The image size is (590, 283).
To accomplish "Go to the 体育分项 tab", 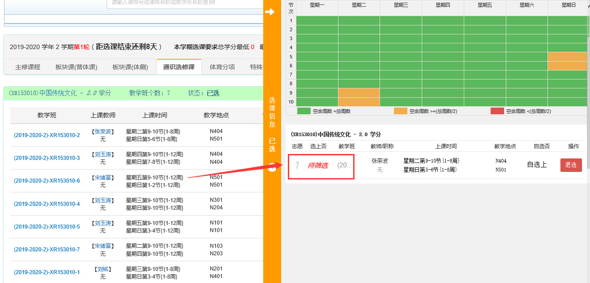I will (x=222, y=67).
